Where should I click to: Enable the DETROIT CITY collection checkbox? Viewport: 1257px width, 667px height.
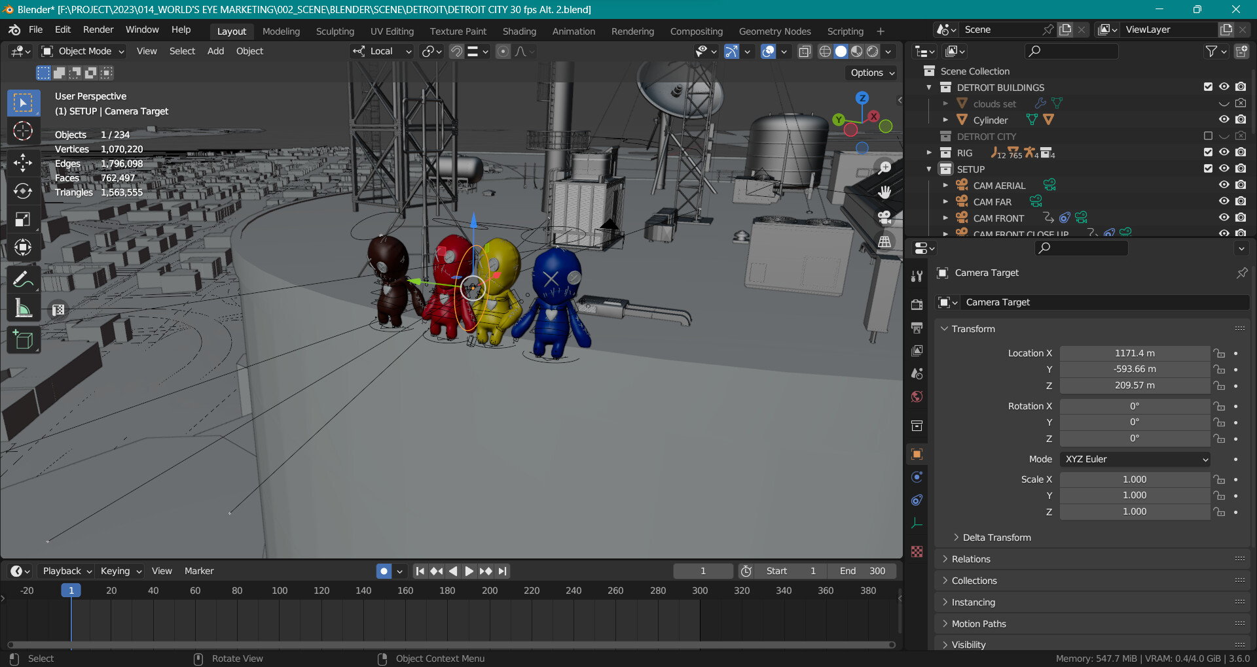coord(1208,136)
